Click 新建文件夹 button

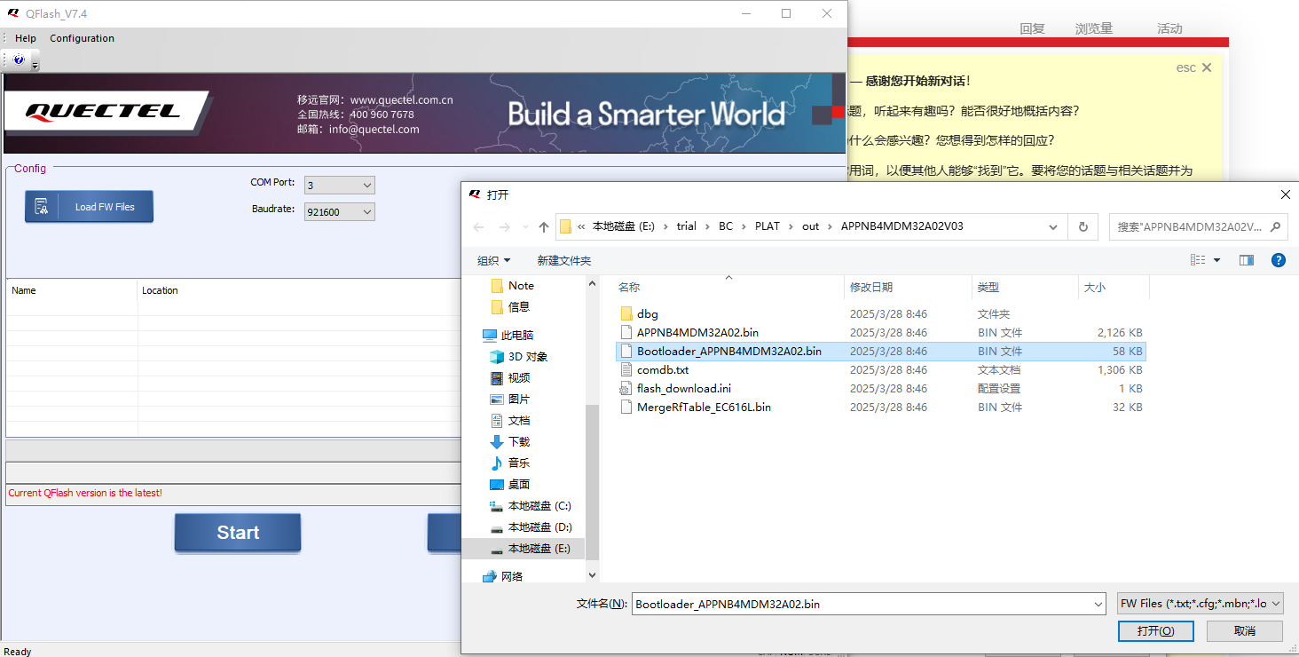click(x=563, y=260)
